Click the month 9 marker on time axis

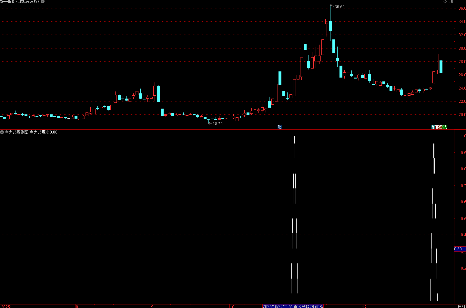click(x=152, y=306)
